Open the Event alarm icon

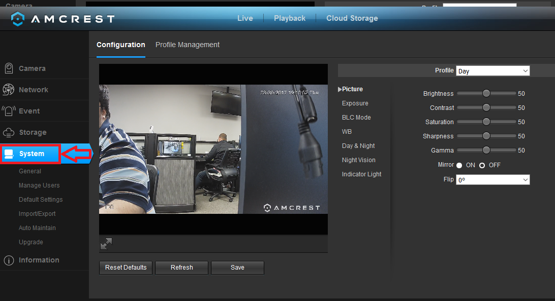click(9, 111)
